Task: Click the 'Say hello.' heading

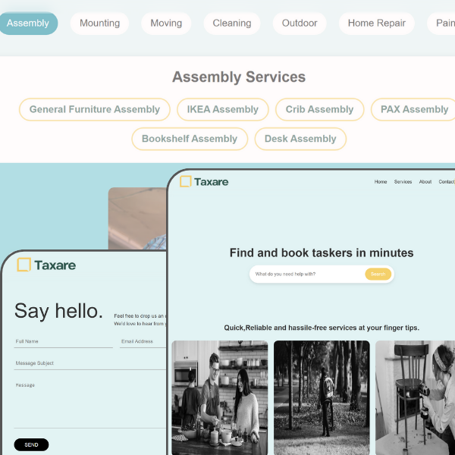Action: coord(58,311)
